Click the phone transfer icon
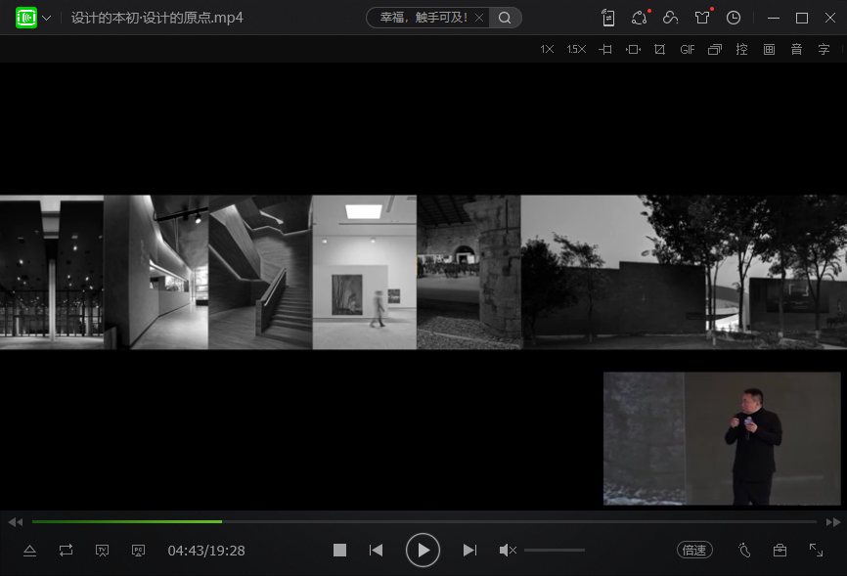The height and width of the screenshot is (576, 847). click(608, 18)
